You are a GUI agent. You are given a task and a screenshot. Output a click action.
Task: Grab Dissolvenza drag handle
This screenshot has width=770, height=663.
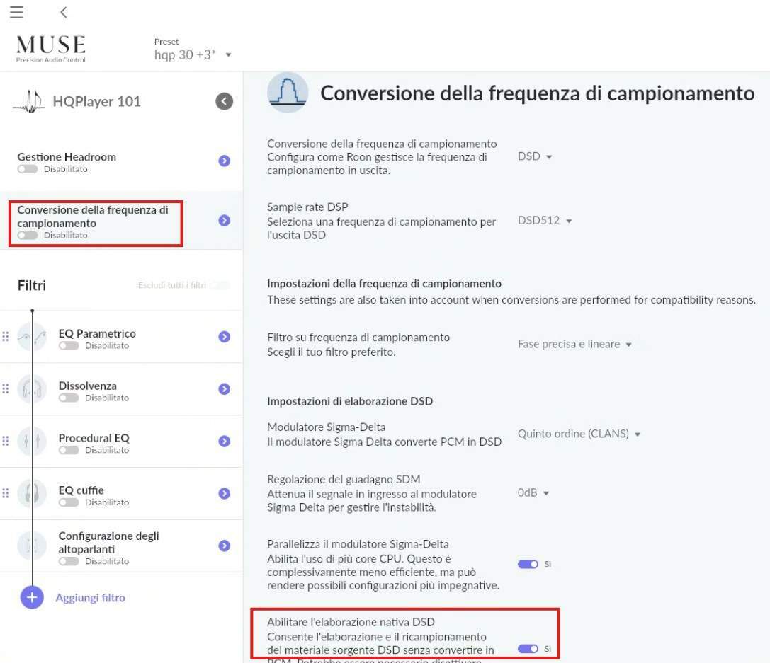click(6, 389)
